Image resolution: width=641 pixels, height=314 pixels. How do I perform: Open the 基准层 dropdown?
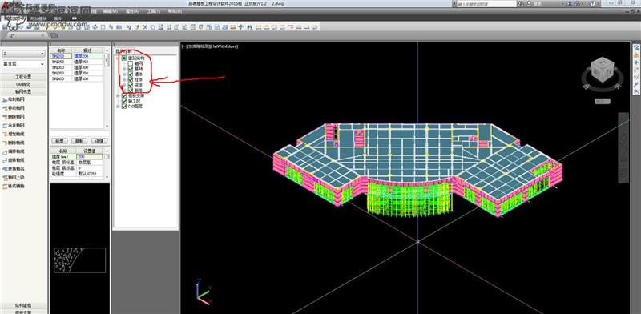click(24, 64)
